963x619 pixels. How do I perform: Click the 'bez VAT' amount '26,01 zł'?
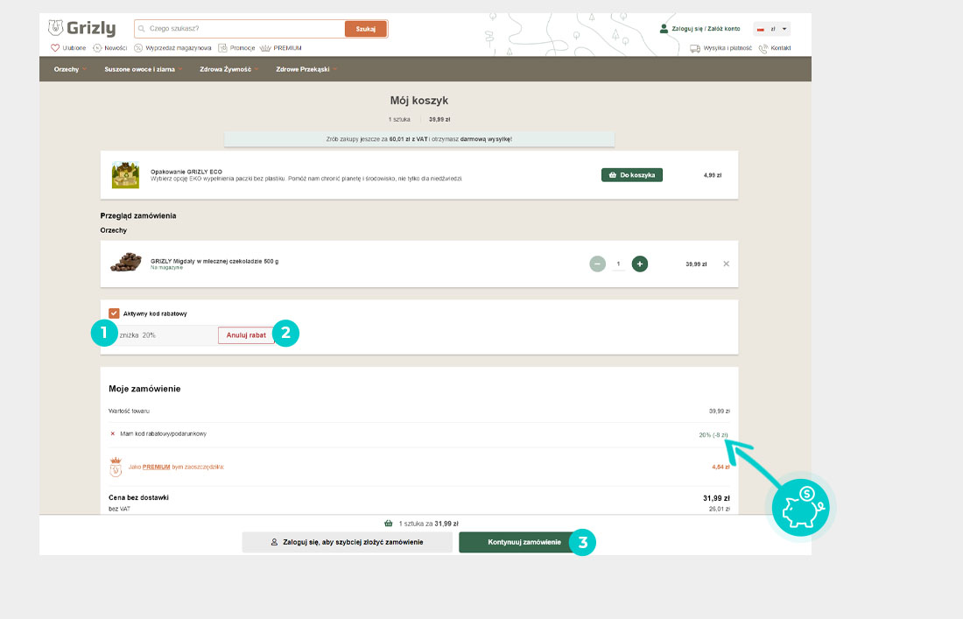[x=719, y=509]
